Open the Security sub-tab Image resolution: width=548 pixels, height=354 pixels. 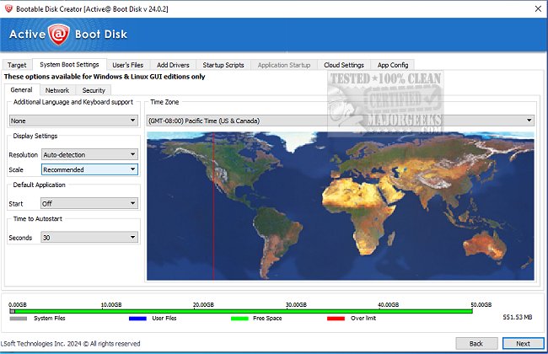pyautogui.click(x=94, y=90)
